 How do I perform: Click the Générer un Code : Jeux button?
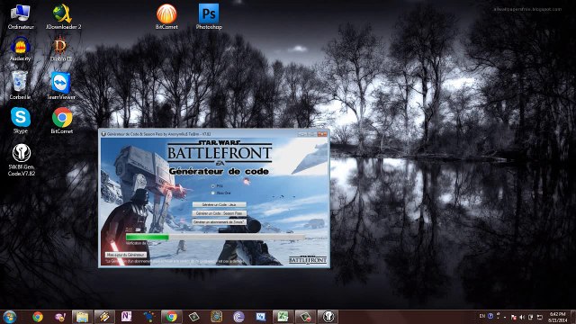click(x=220, y=204)
